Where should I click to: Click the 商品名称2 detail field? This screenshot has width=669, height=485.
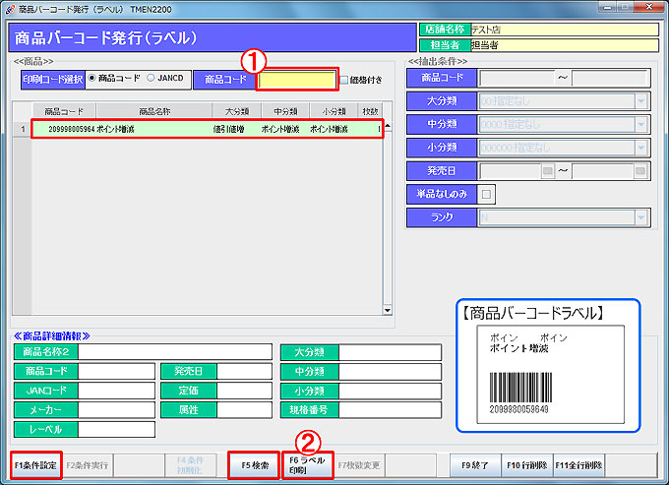tap(175, 352)
